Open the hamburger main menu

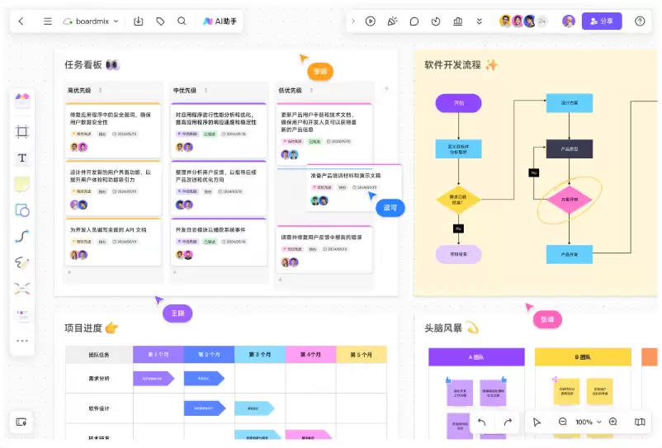click(x=48, y=21)
